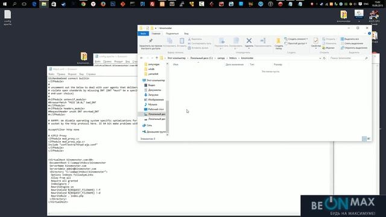
Task: Click the Properties (Свойства) checkmark icon
Action: pos(316,41)
